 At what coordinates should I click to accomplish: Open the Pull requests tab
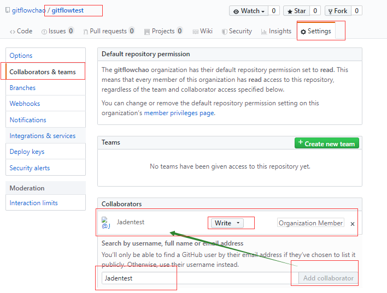click(109, 31)
